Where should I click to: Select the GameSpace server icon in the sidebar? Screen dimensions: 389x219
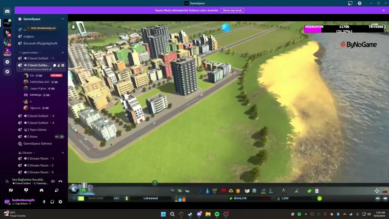7,23
